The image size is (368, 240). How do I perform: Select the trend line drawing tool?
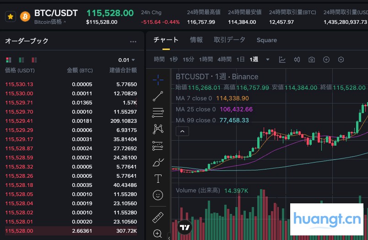[158, 96]
